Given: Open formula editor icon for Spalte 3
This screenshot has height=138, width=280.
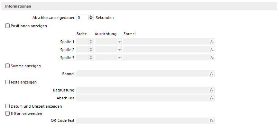Looking at the screenshot, I should [212, 58].
